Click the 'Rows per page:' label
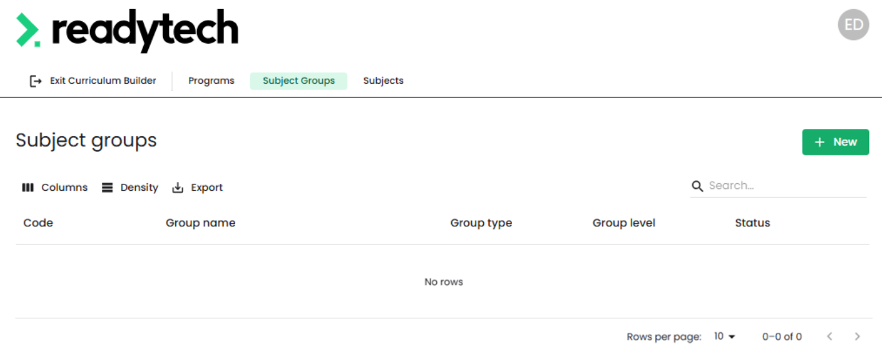882x354 pixels. pos(664,337)
